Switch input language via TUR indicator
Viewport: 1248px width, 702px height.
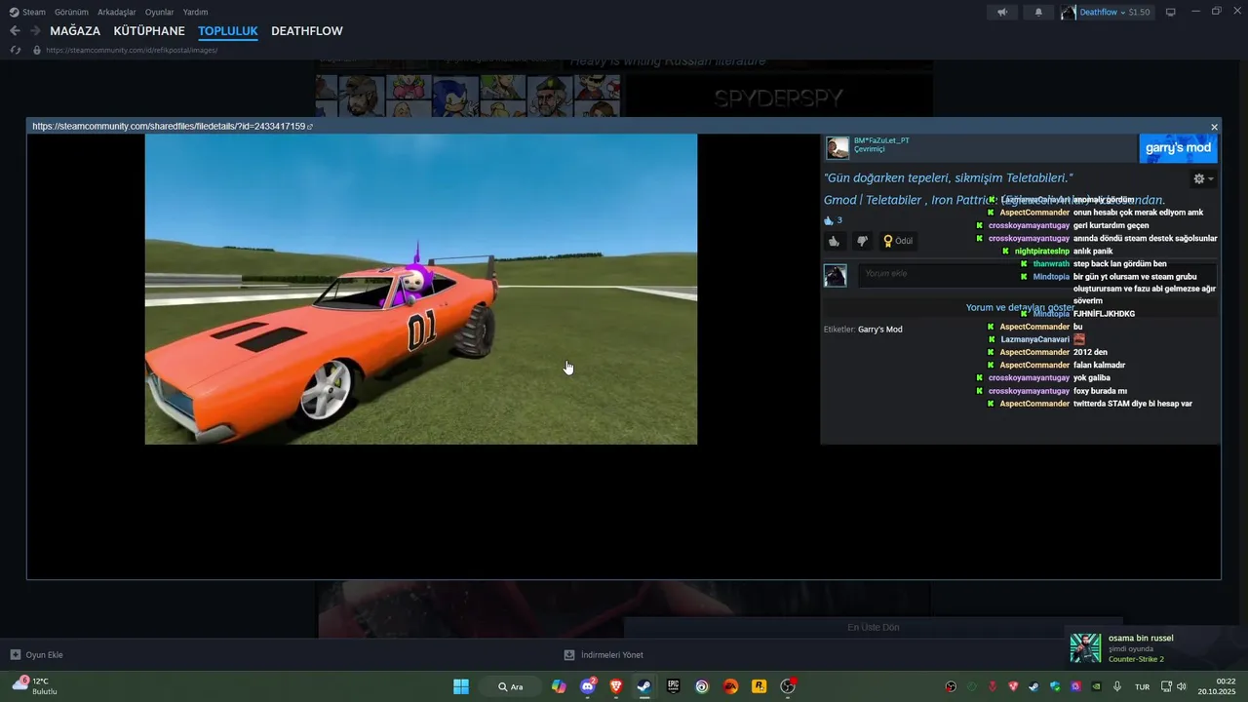point(1142,686)
